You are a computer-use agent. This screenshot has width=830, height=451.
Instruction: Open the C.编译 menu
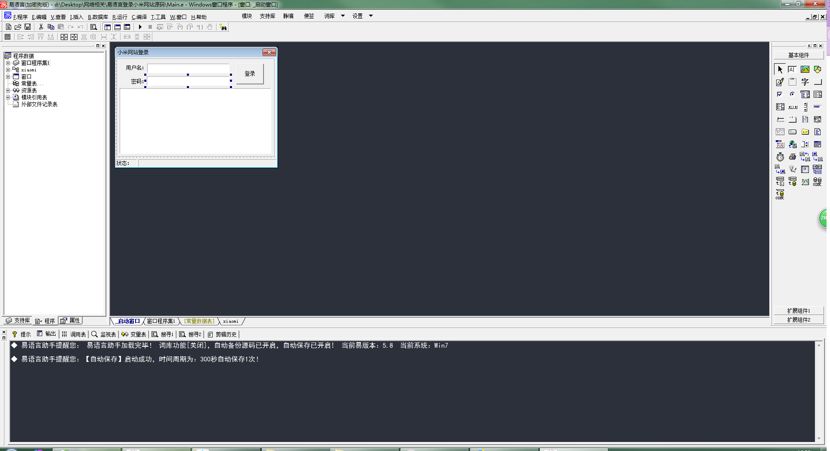click(x=139, y=17)
